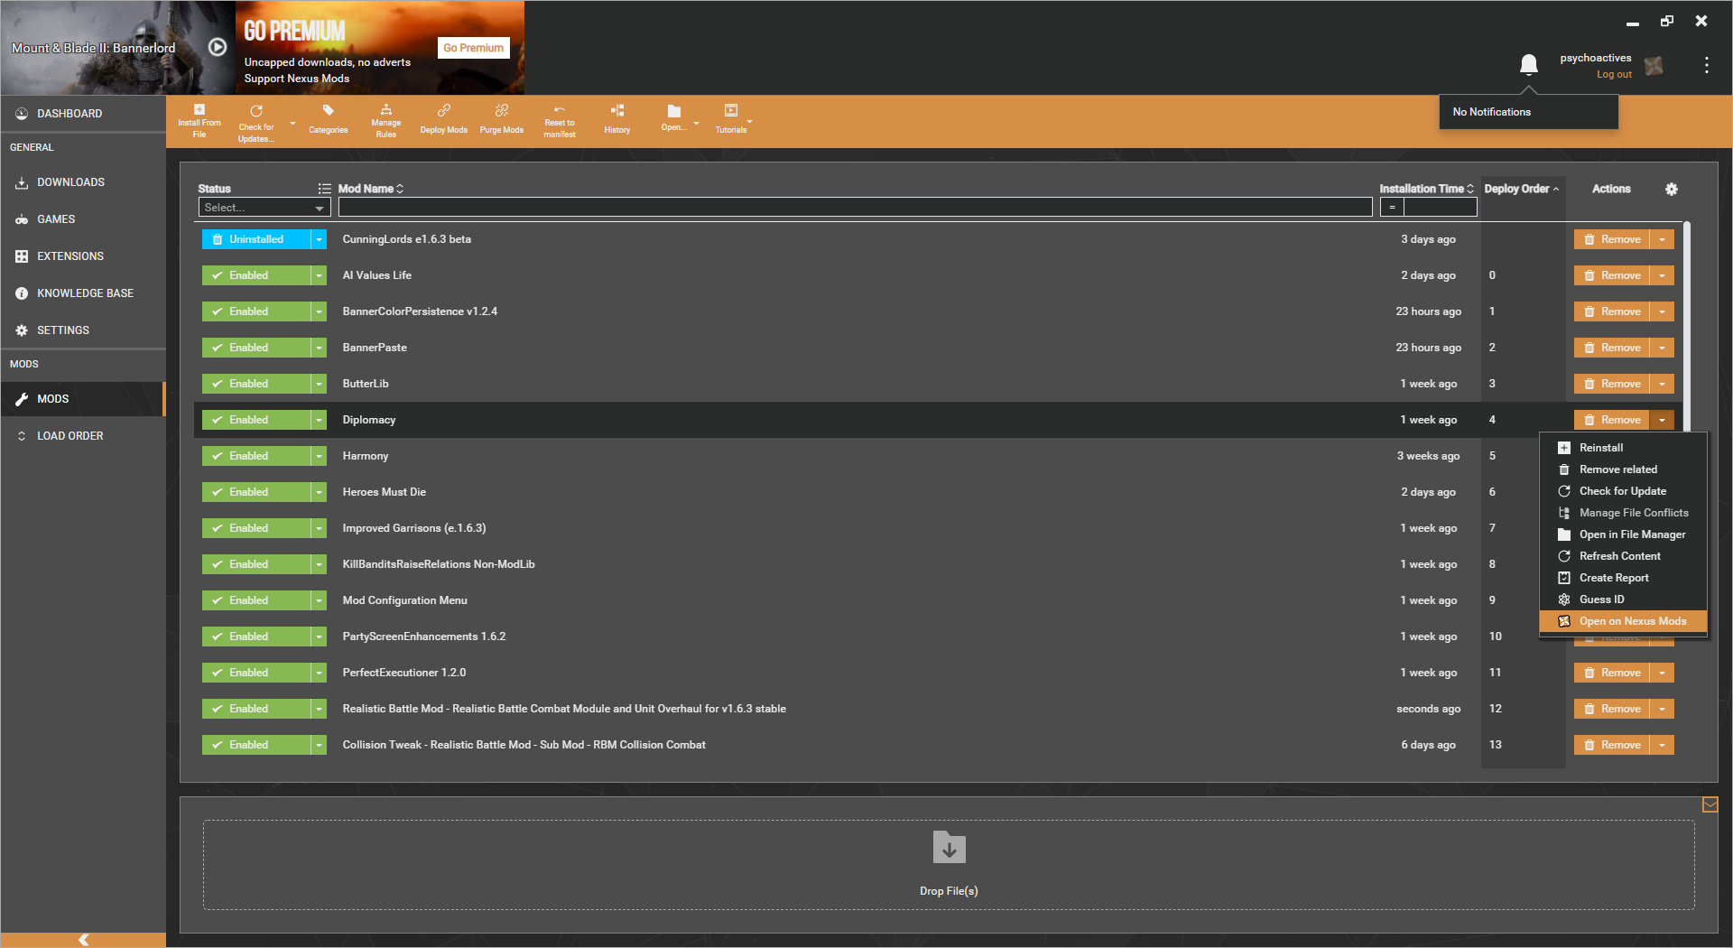1733x948 pixels.
Task: Click the Log out link
Action: pos(1614,75)
